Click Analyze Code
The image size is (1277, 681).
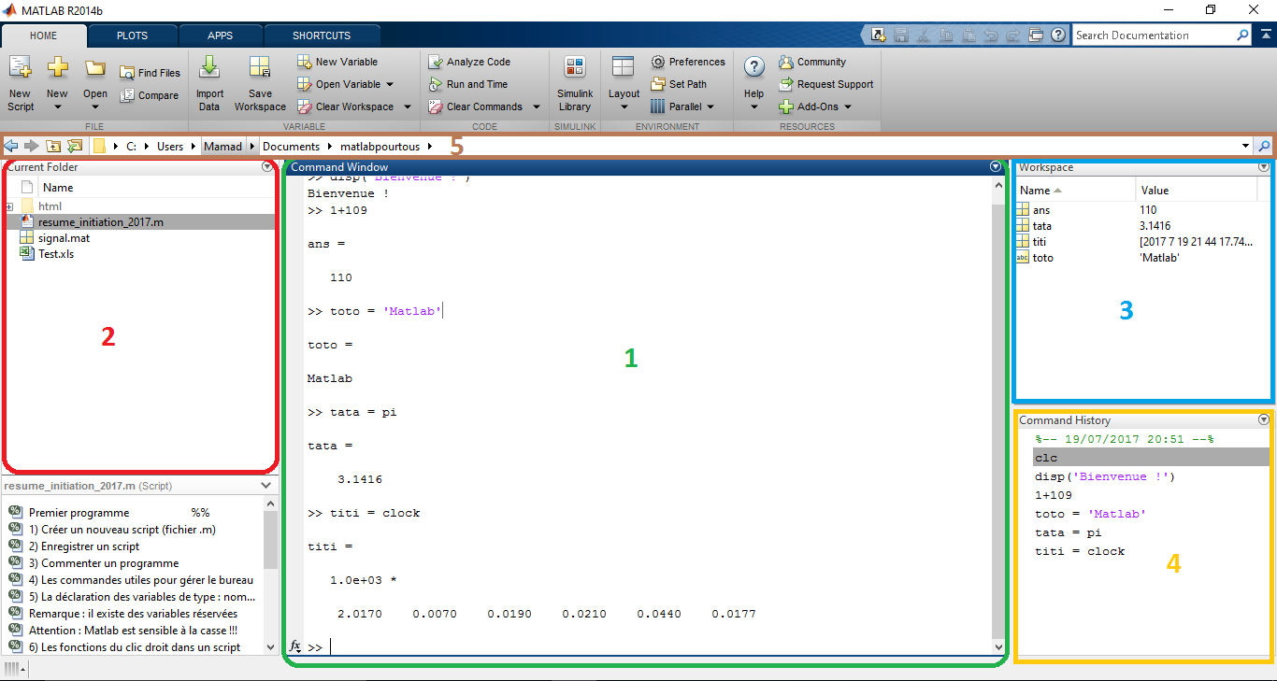pyautogui.click(x=469, y=62)
